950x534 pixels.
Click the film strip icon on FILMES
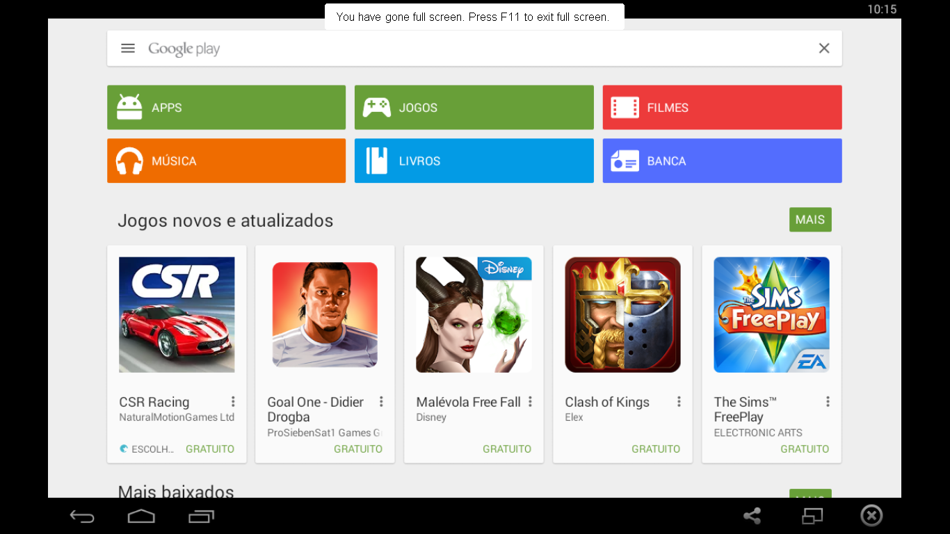click(625, 107)
